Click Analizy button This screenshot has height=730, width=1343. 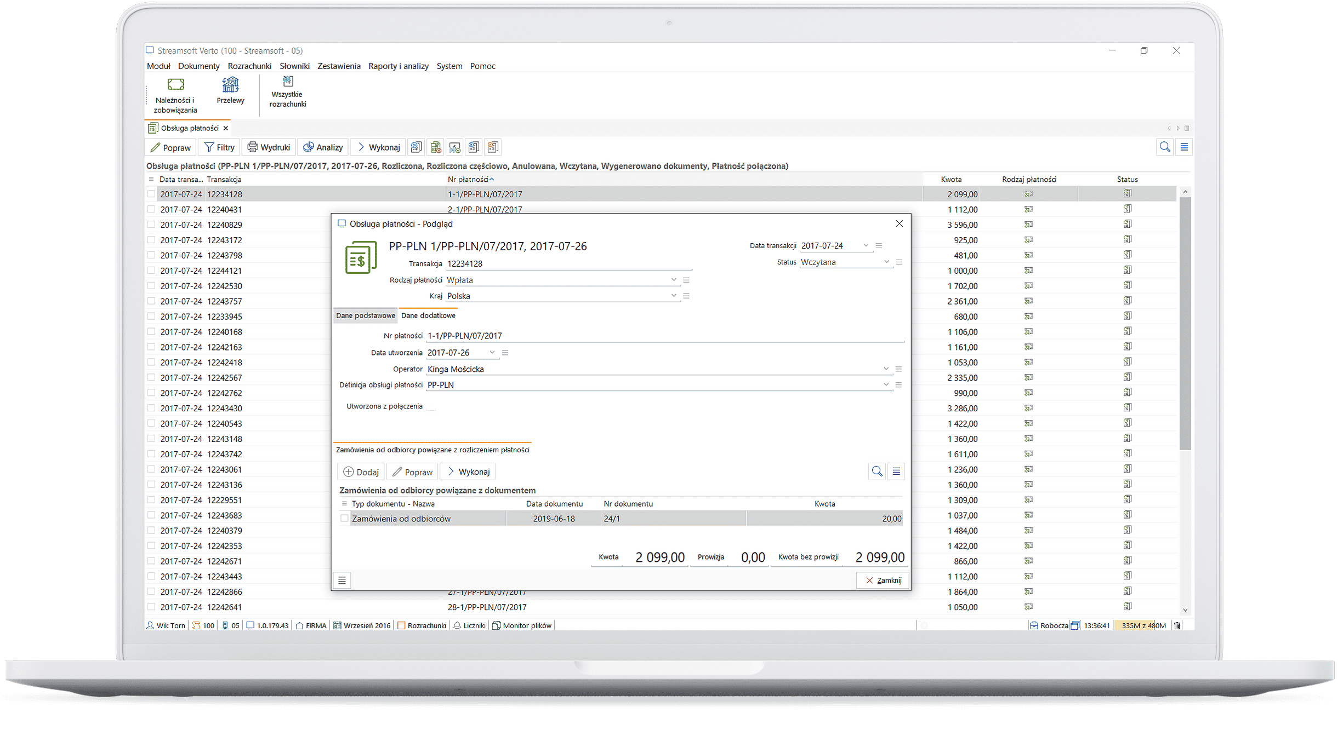coord(323,147)
